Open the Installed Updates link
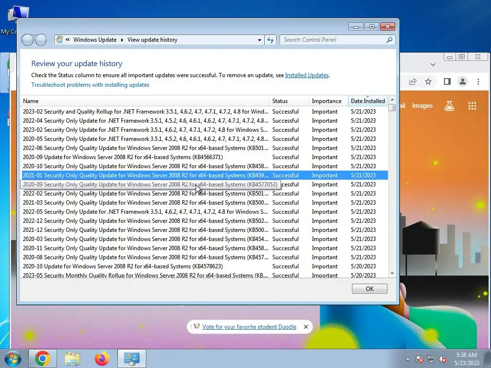The height and width of the screenshot is (368, 491). (306, 75)
